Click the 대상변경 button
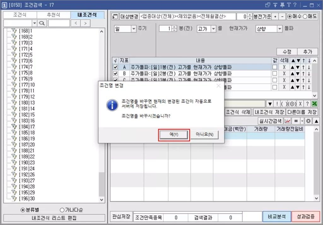The height and width of the screenshot is (225, 323). 129,16
